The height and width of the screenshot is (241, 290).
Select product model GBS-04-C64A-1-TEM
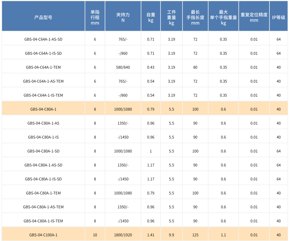[43, 67]
